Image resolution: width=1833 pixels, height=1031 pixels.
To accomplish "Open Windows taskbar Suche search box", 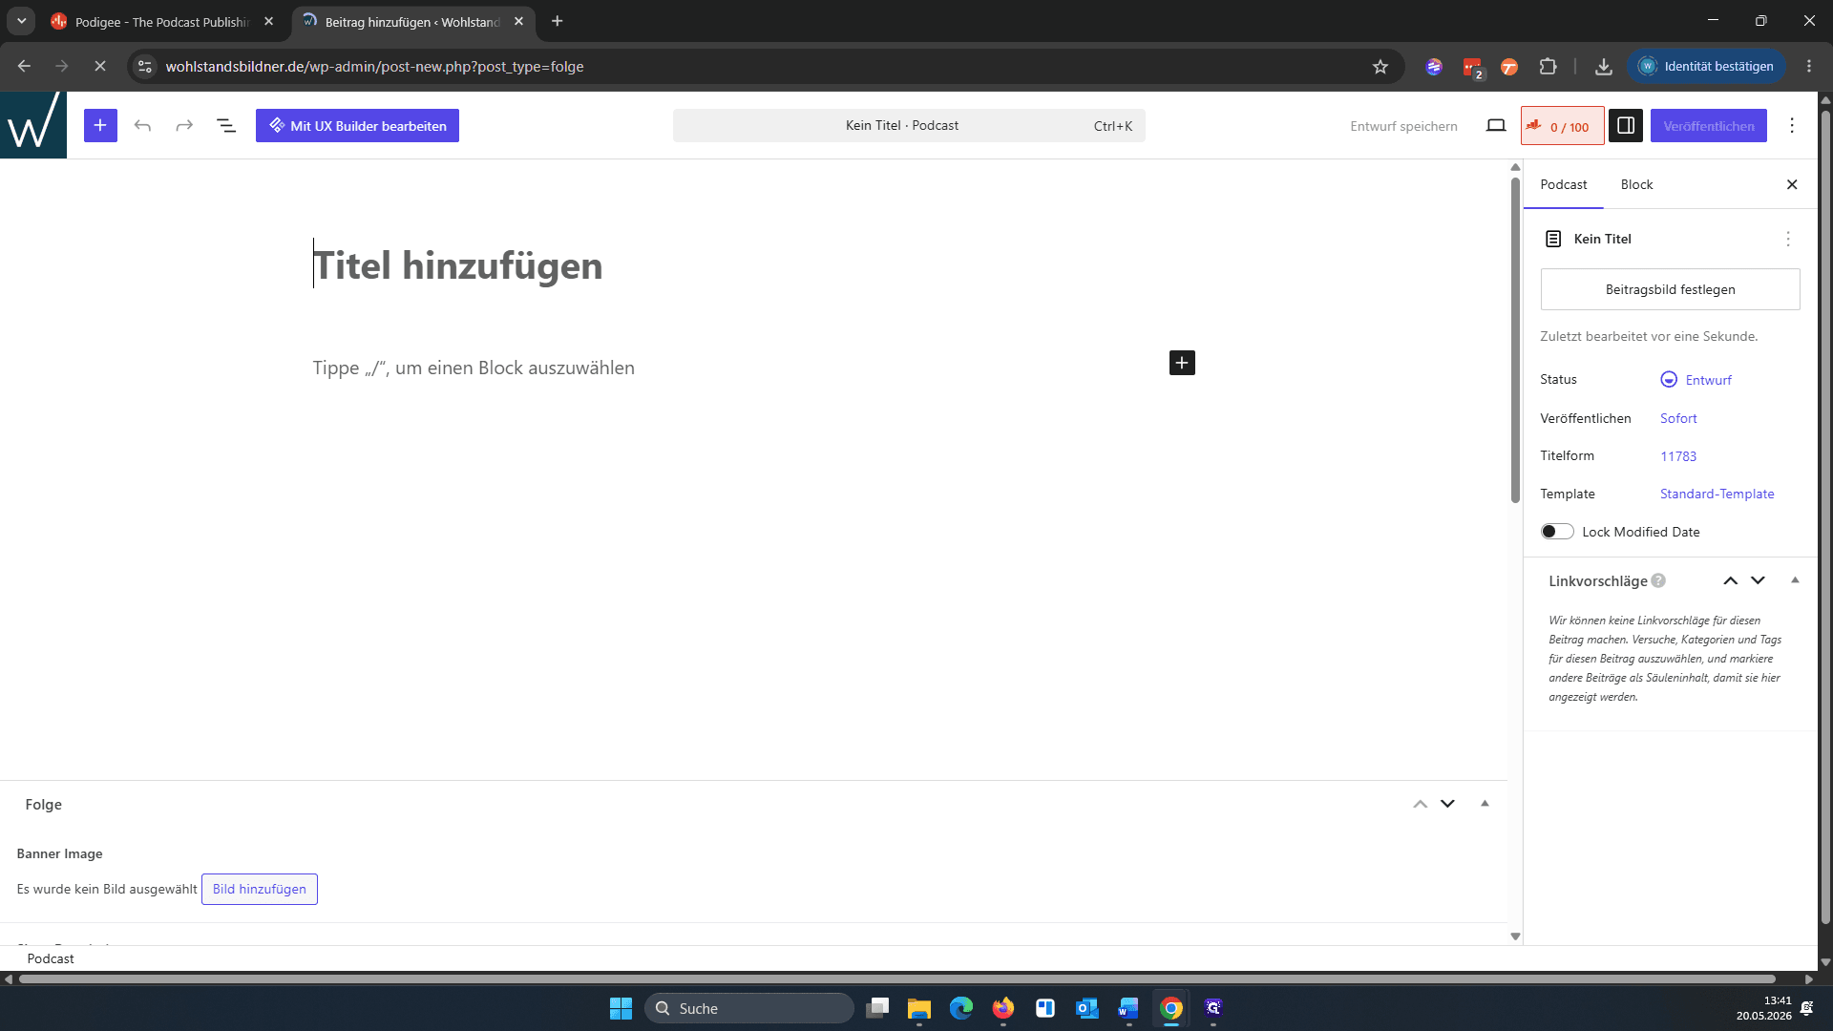I will 749,1008.
